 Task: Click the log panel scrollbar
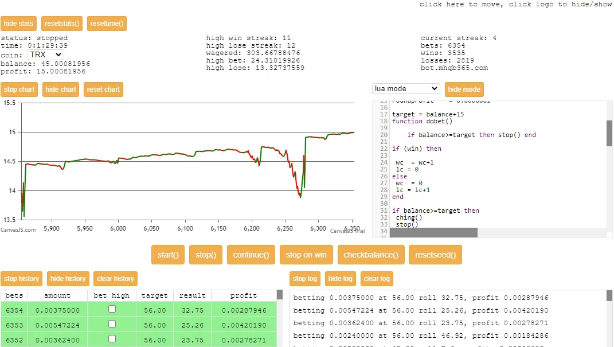pyautogui.click(x=609, y=296)
